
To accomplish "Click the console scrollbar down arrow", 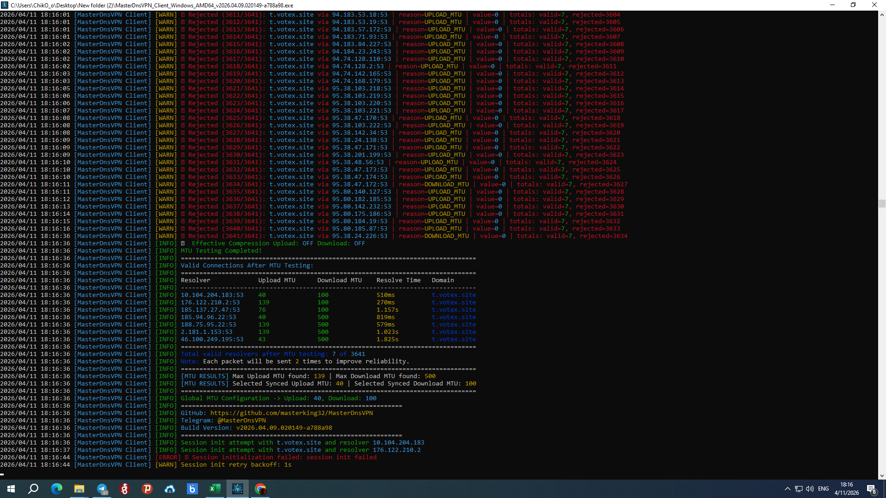I will (x=882, y=475).
